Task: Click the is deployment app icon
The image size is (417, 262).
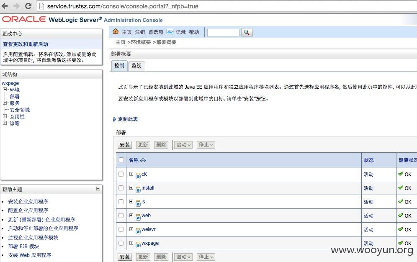Action: (138, 203)
